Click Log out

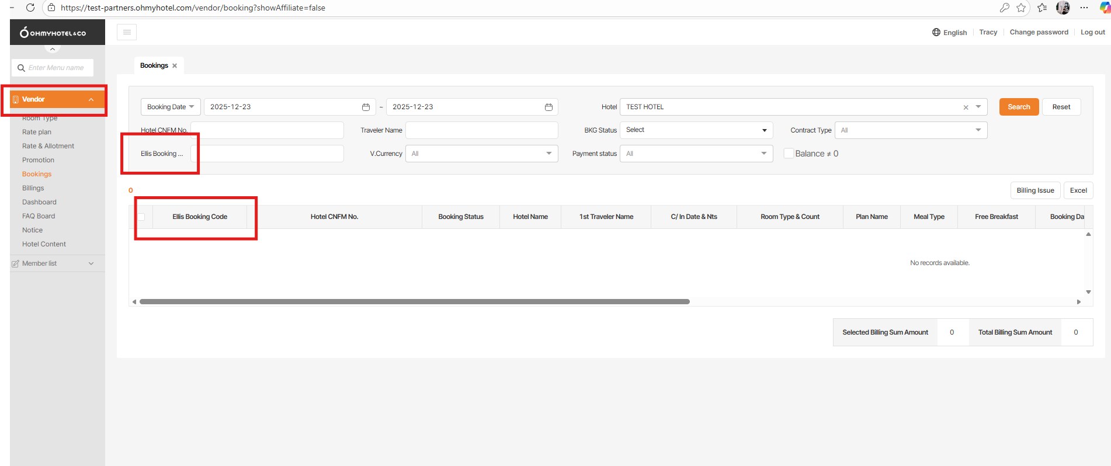[x=1093, y=32]
